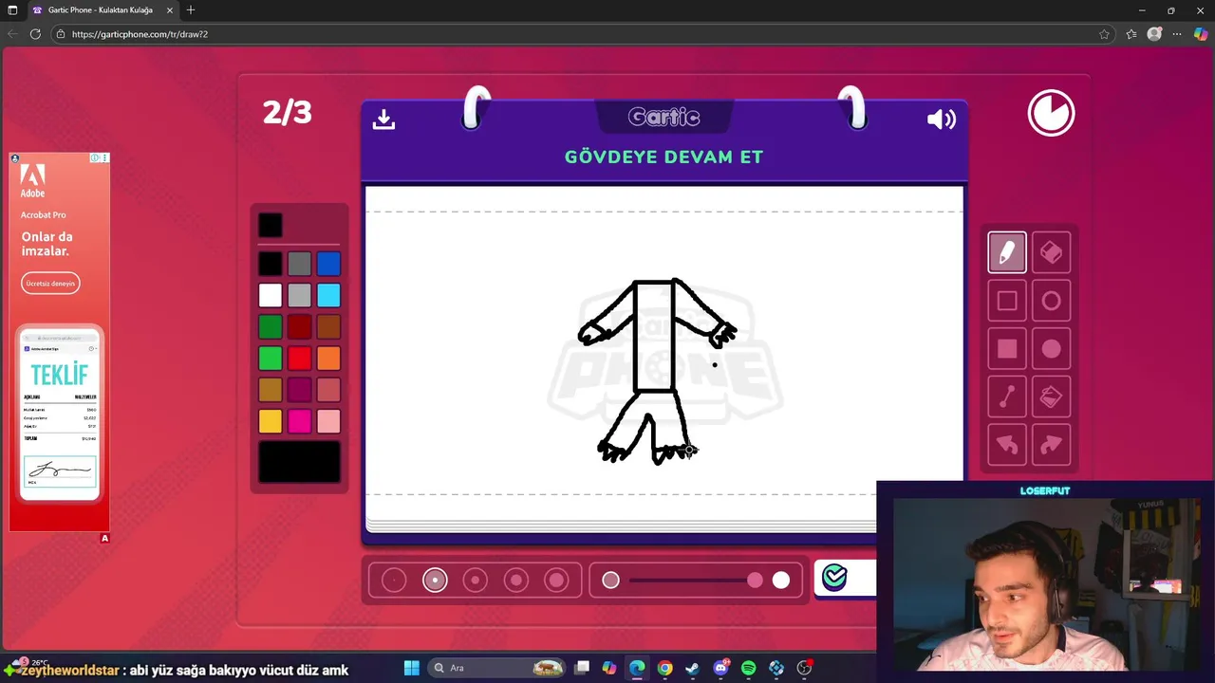The width and height of the screenshot is (1215, 683).
Task: Choose the empty rectangle shape tool
Action: 1007,301
